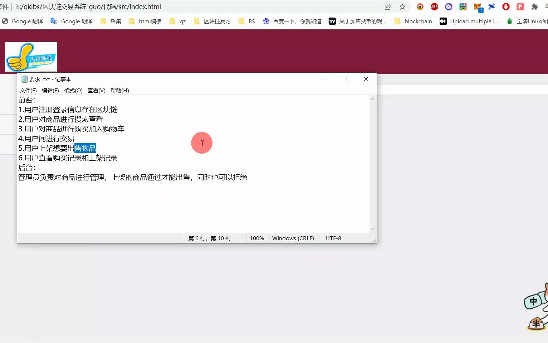Click the Notepad window resize grip
Image resolution: width=548 pixels, height=343 pixels.
(374, 241)
